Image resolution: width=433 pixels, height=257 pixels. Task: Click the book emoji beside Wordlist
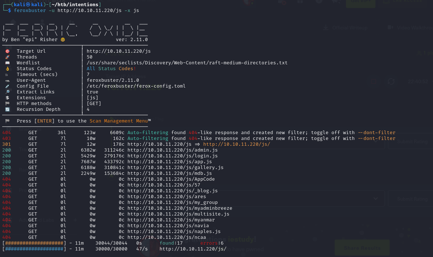(x=7, y=63)
